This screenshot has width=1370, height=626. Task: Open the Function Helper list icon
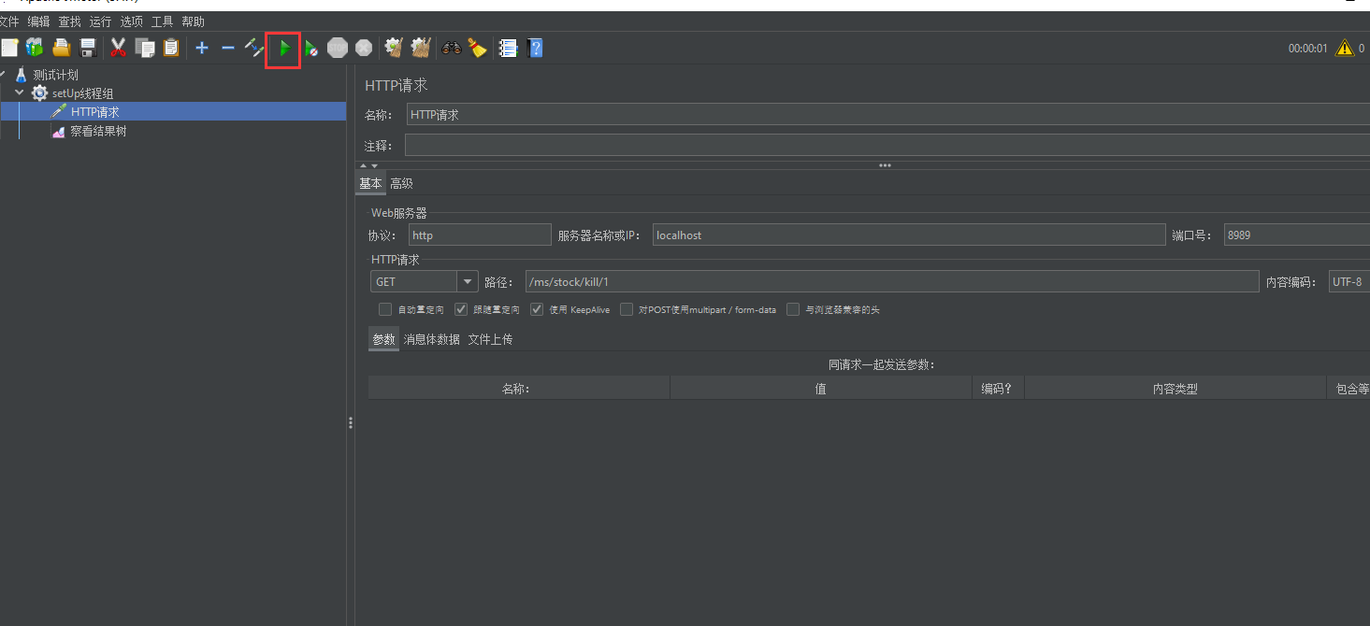tap(508, 48)
